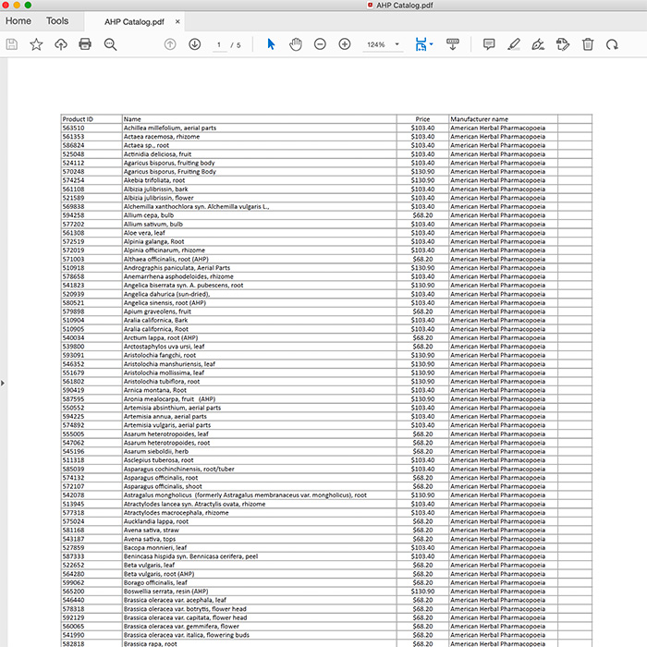
Task: Click the 'Artemisia annua, aerial parts' entry
Action: pos(165,416)
